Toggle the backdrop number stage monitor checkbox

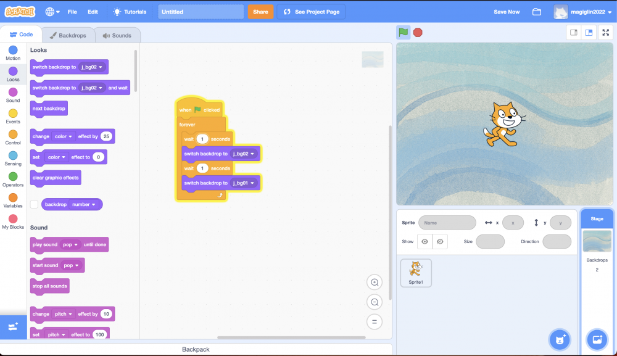tap(34, 204)
